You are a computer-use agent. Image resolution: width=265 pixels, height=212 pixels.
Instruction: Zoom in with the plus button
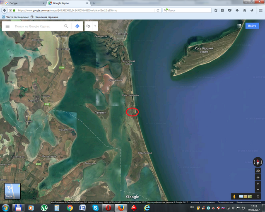click(258, 184)
